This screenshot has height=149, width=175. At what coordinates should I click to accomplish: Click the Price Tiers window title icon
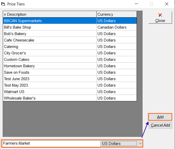click(3, 4)
